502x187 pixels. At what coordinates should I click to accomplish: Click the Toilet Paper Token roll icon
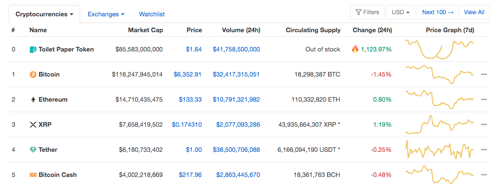click(33, 49)
